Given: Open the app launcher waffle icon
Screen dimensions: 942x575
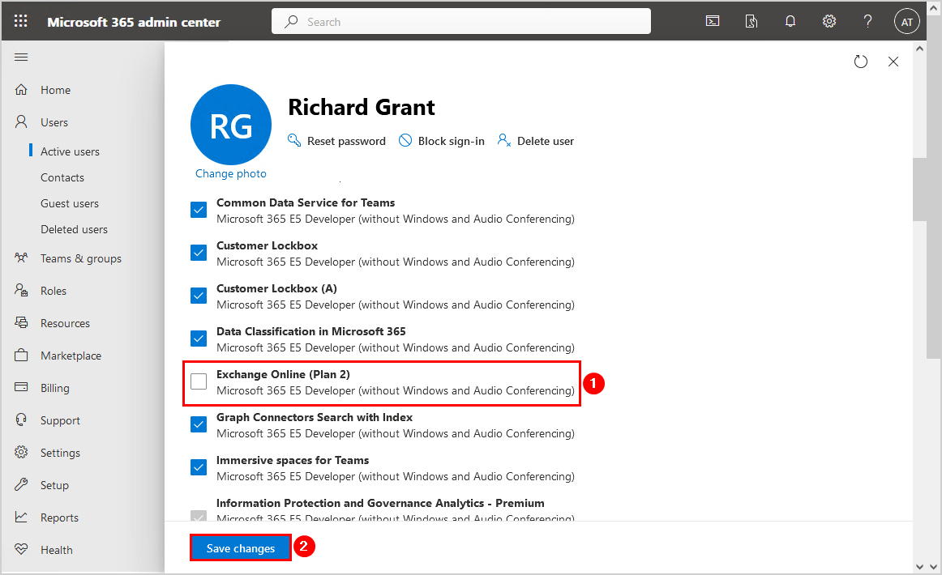Looking at the screenshot, I should point(21,22).
